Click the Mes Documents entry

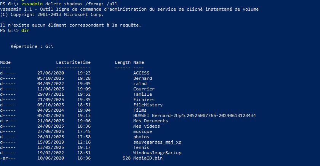coord(150,121)
